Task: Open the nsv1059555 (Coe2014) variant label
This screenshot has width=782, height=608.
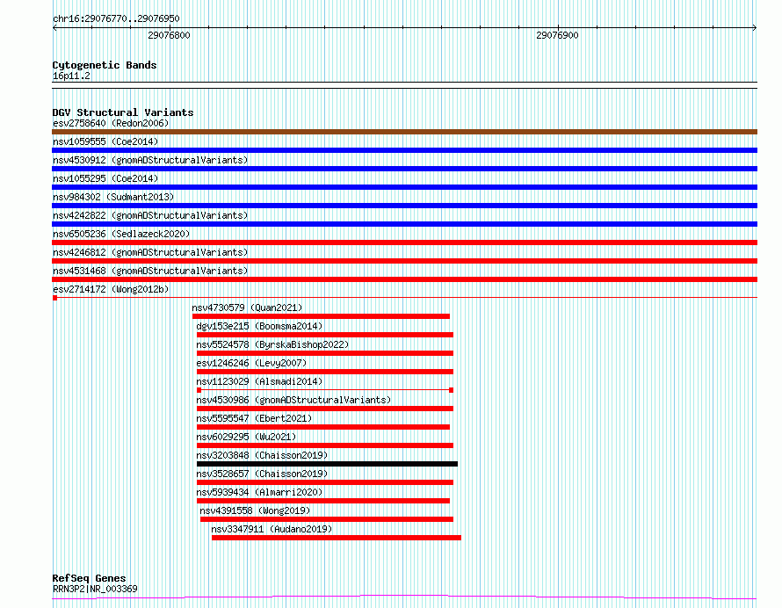Action: [x=105, y=141]
